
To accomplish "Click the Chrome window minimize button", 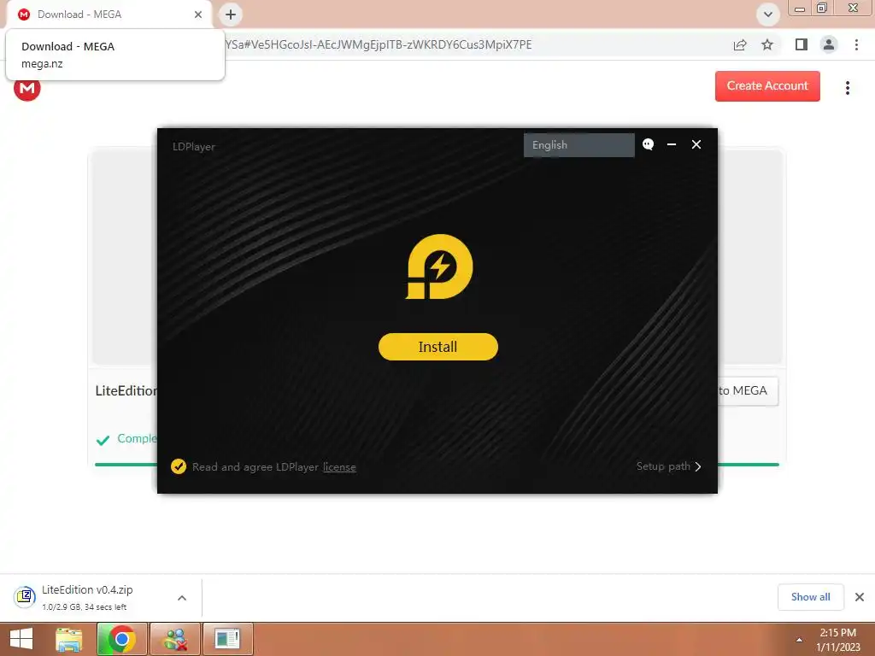I will pos(800,8).
